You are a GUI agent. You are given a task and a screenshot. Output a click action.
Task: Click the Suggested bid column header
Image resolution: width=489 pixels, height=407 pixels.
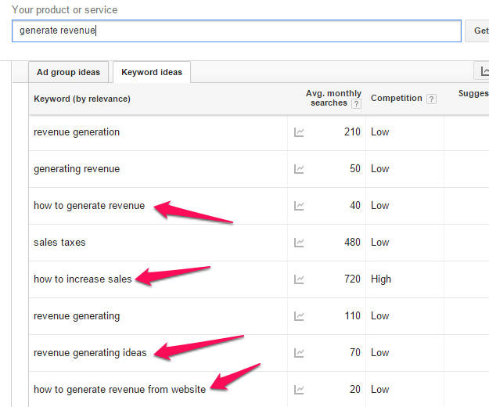tap(473, 93)
